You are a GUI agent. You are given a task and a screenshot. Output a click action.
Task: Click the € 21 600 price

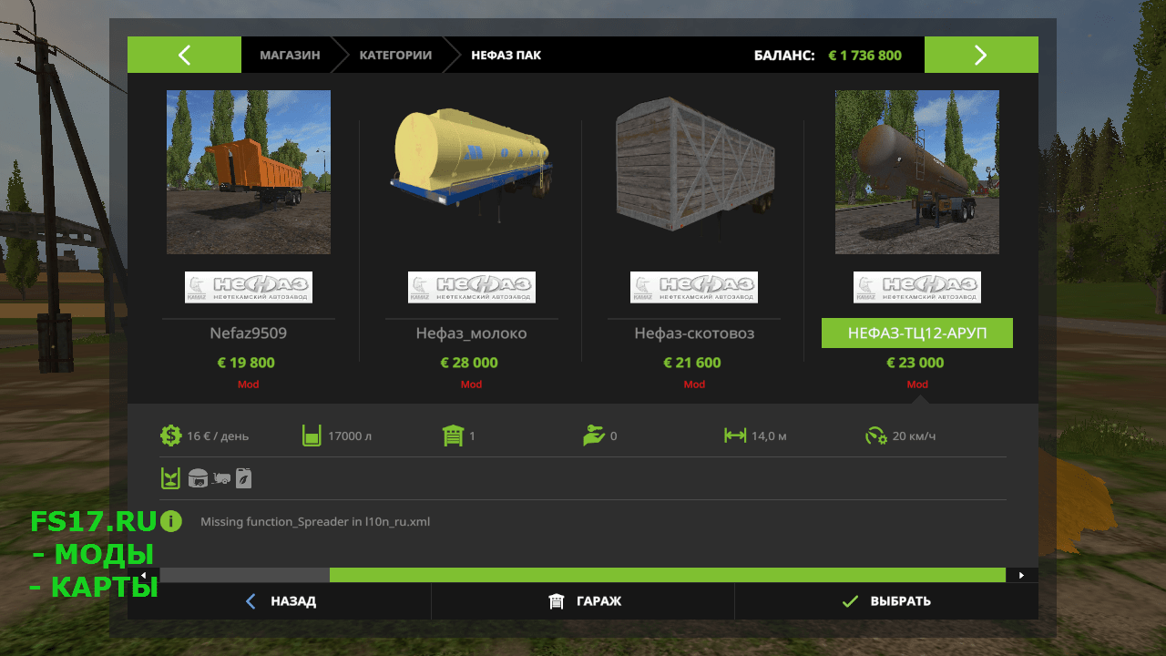point(692,363)
